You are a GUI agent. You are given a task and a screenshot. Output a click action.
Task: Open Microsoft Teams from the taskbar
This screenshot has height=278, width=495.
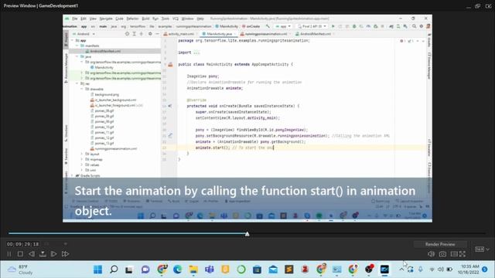pos(210,270)
